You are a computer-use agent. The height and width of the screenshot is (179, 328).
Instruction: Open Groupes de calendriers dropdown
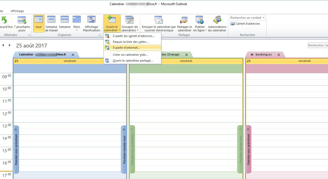click(129, 23)
